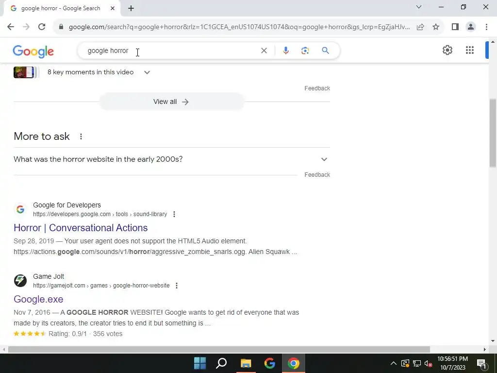Click the browser forward arrow
This screenshot has height=373, width=497.
26,27
